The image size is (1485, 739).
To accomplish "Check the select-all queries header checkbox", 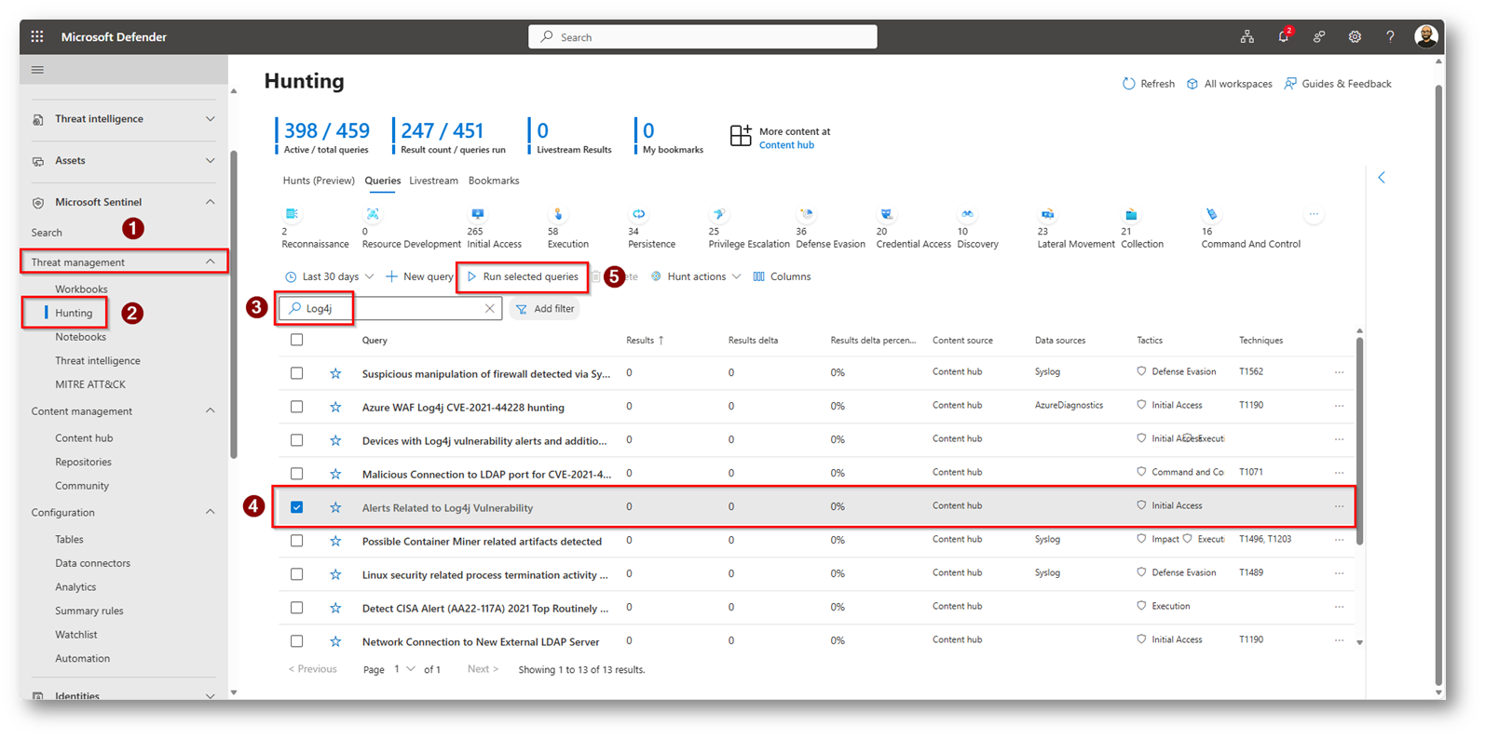I will pos(296,341).
